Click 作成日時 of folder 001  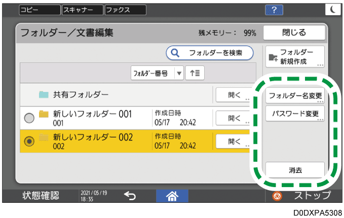tap(168, 113)
